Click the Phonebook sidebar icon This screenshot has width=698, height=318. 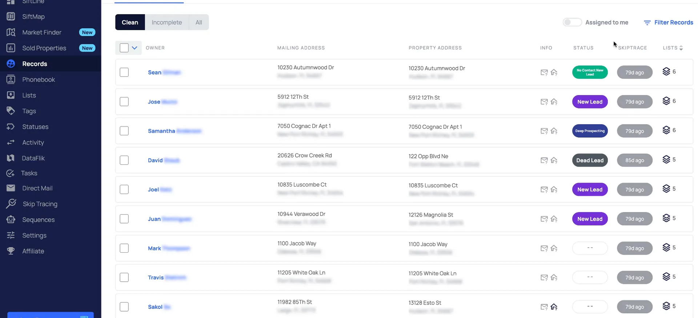[x=11, y=79]
